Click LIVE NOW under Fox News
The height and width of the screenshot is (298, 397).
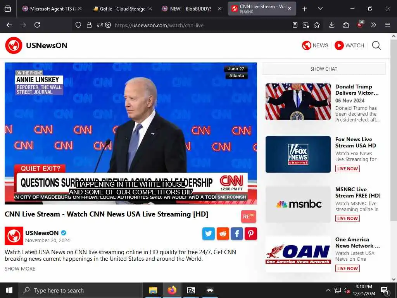click(347, 169)
